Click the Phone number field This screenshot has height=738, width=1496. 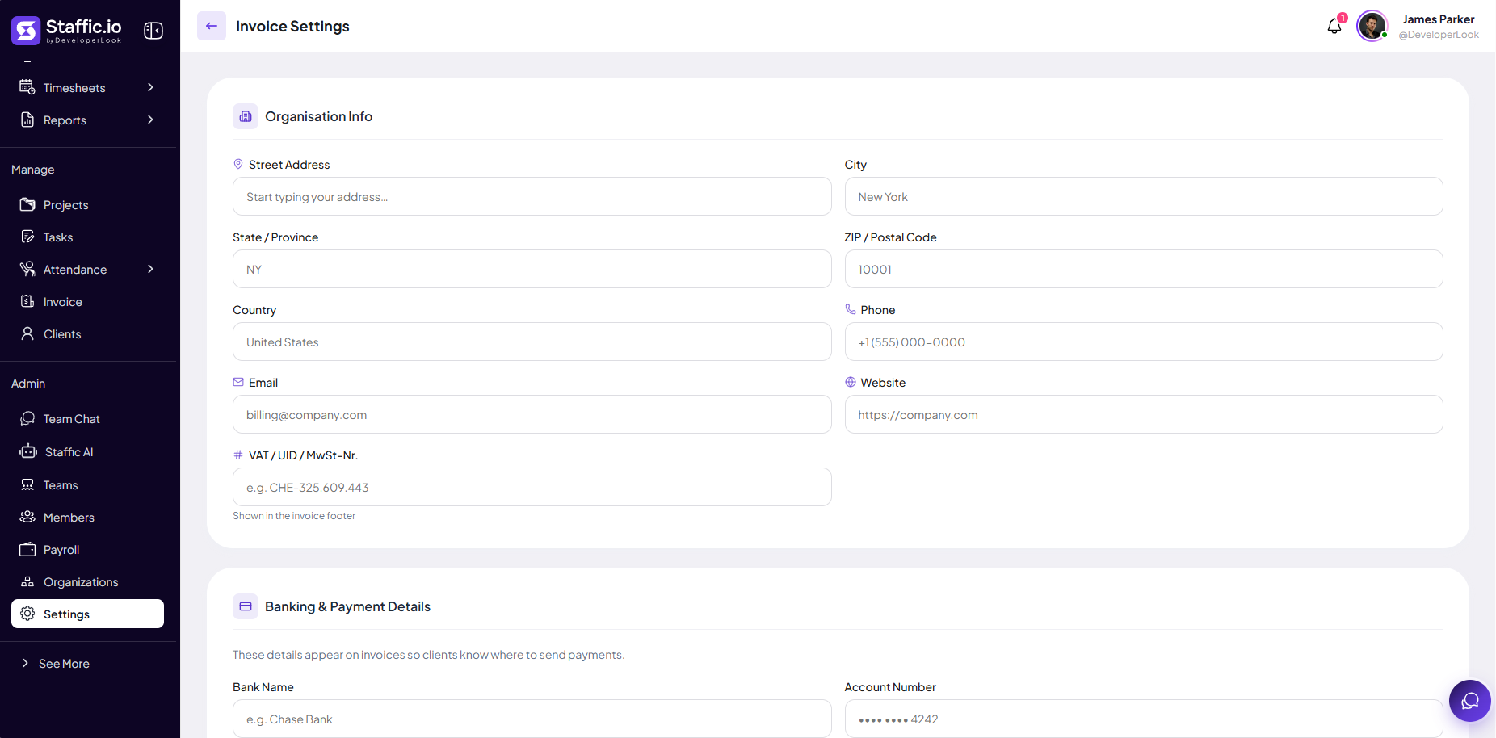1144,342
